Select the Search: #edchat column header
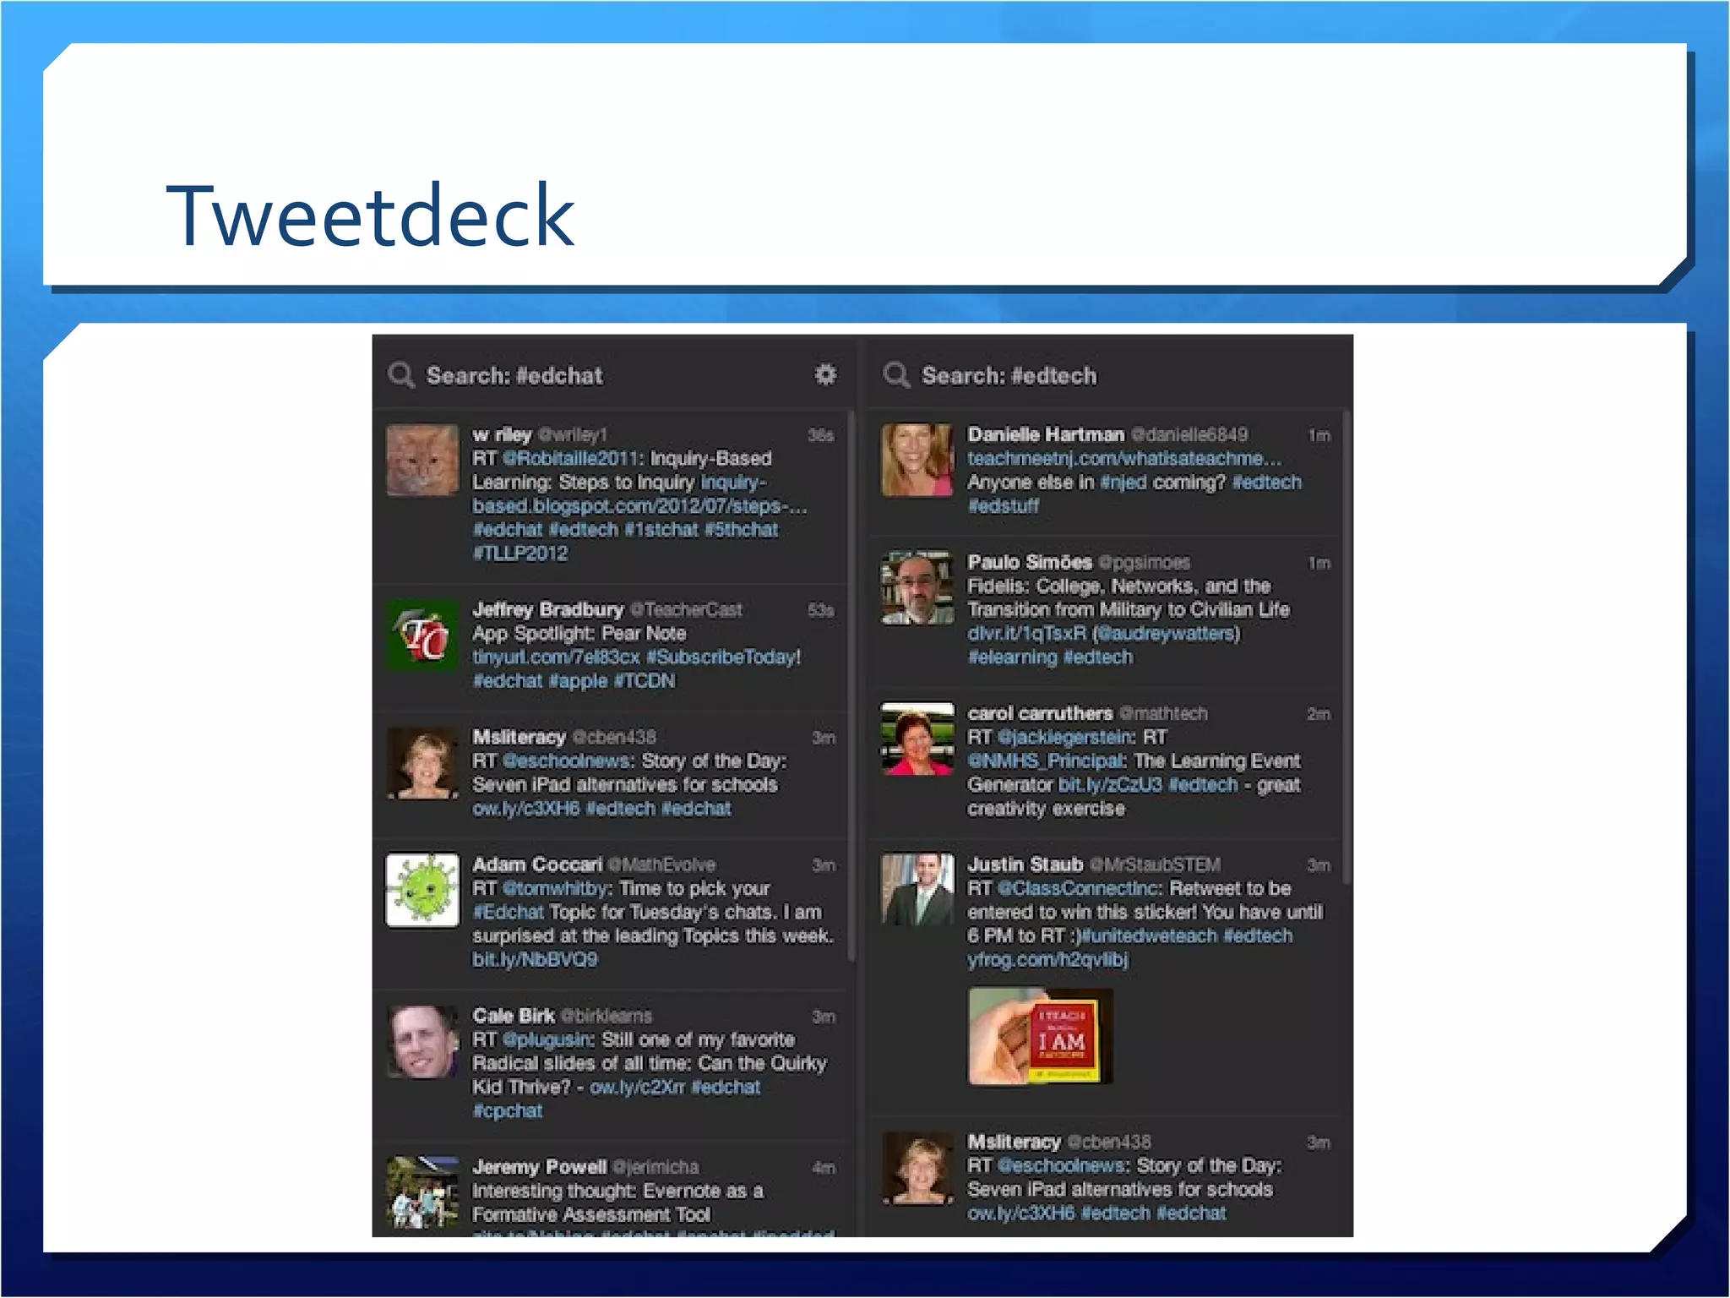The image size is (1730, 1298). click(x=514, y=375)
